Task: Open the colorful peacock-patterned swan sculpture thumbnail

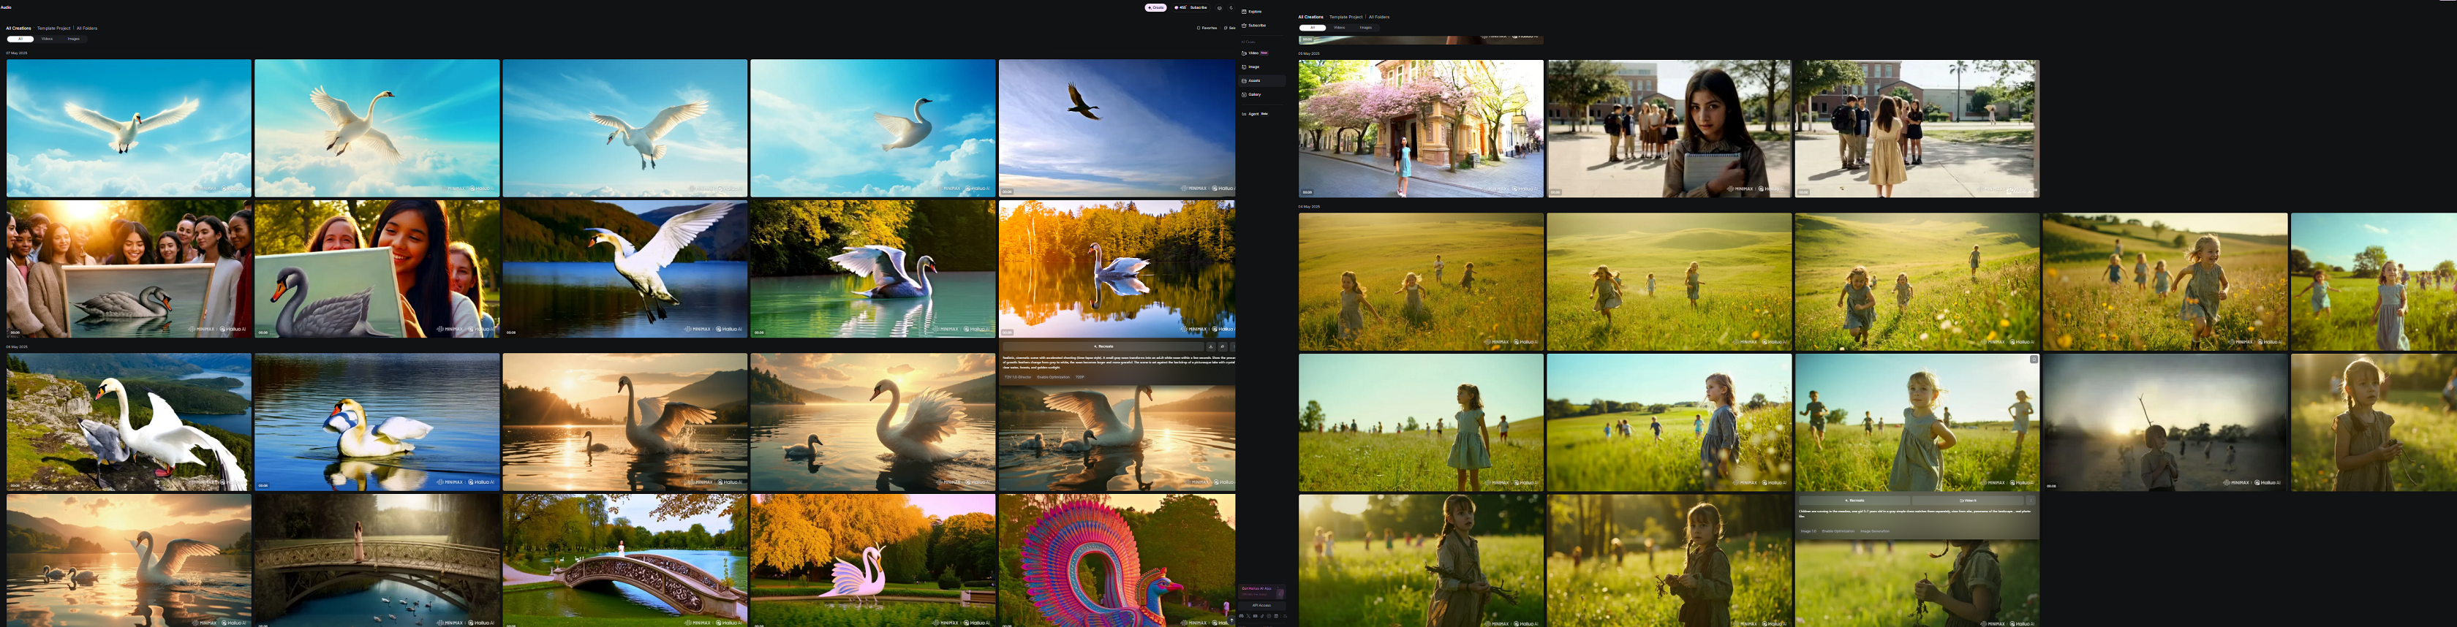Action: pos(1117,560)
